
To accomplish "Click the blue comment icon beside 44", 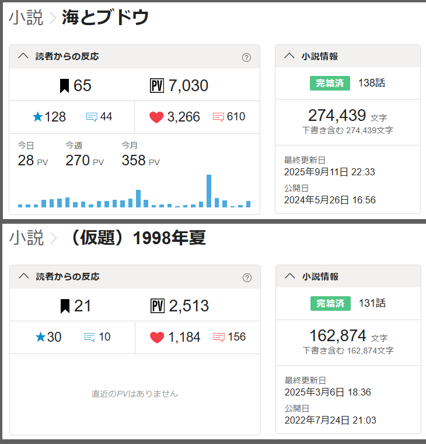I will pos(92,117).
